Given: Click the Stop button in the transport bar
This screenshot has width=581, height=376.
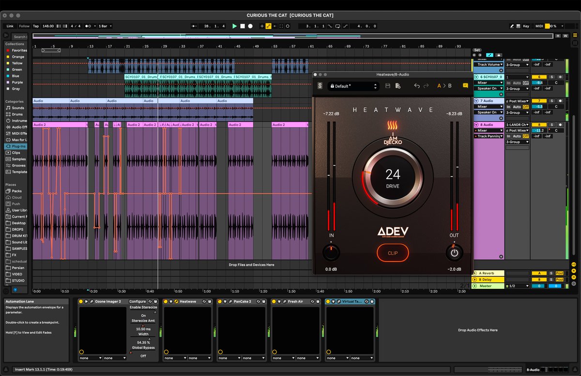Looking at the screenshot, I should 243,26.
